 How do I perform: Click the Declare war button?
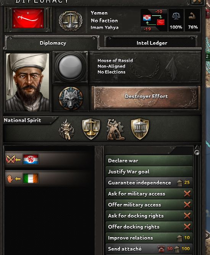click(x=149, y=161)
